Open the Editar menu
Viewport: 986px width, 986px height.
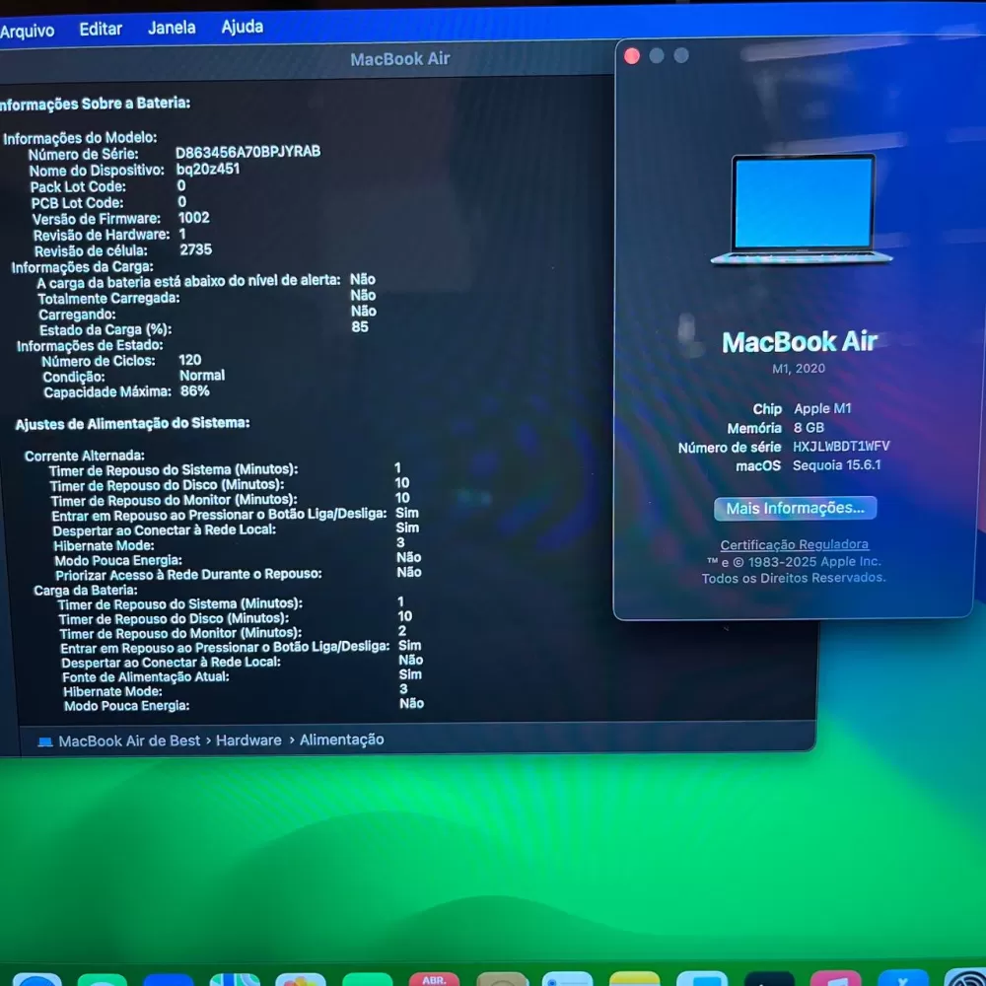point(101,29)
